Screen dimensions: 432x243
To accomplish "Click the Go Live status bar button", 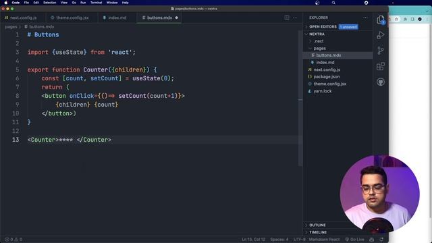I will 354,240.
